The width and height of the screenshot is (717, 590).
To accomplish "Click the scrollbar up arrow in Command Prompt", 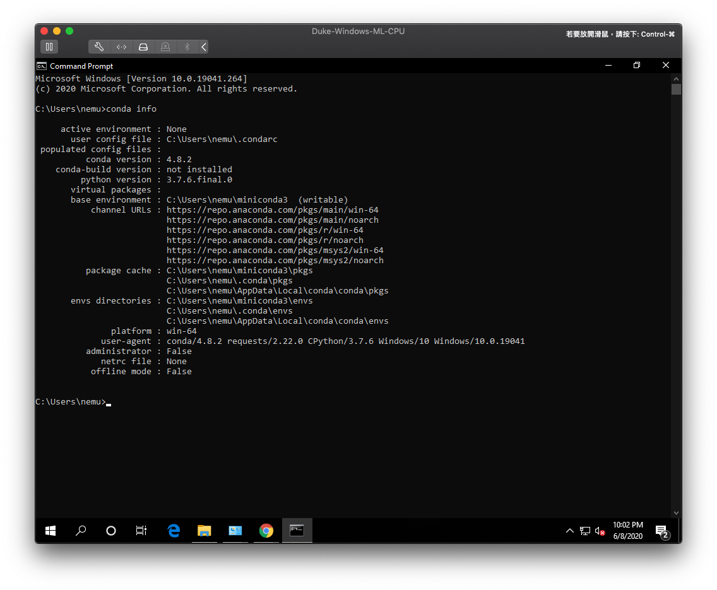I will click(676, 78).
